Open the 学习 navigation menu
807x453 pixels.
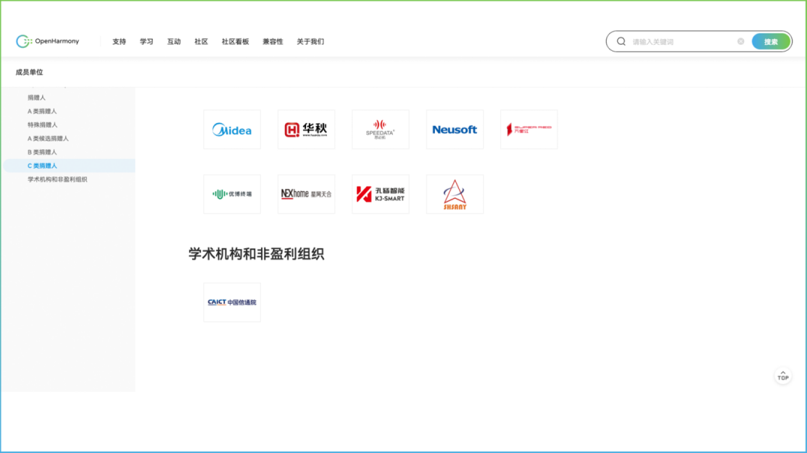pos(146,41)
